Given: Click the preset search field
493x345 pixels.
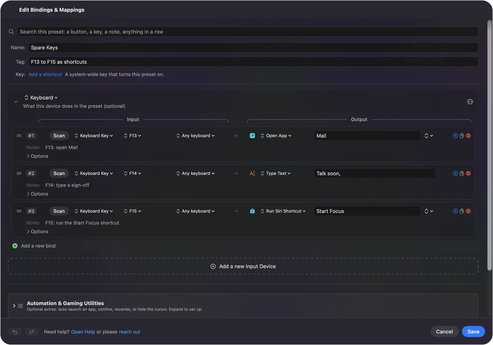Looking at the screenshot, I should tap(248, 32).
